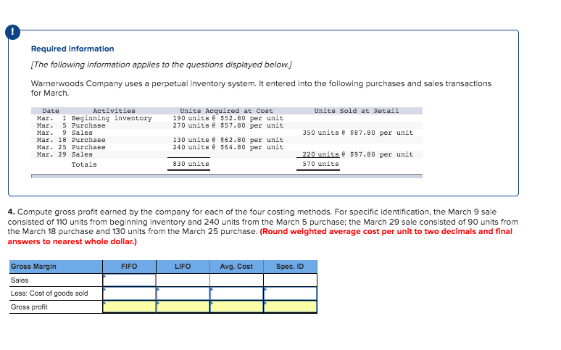
Task: Click Avg. Cost Cost of goods sold cell
Action: (x=236, y=293)
